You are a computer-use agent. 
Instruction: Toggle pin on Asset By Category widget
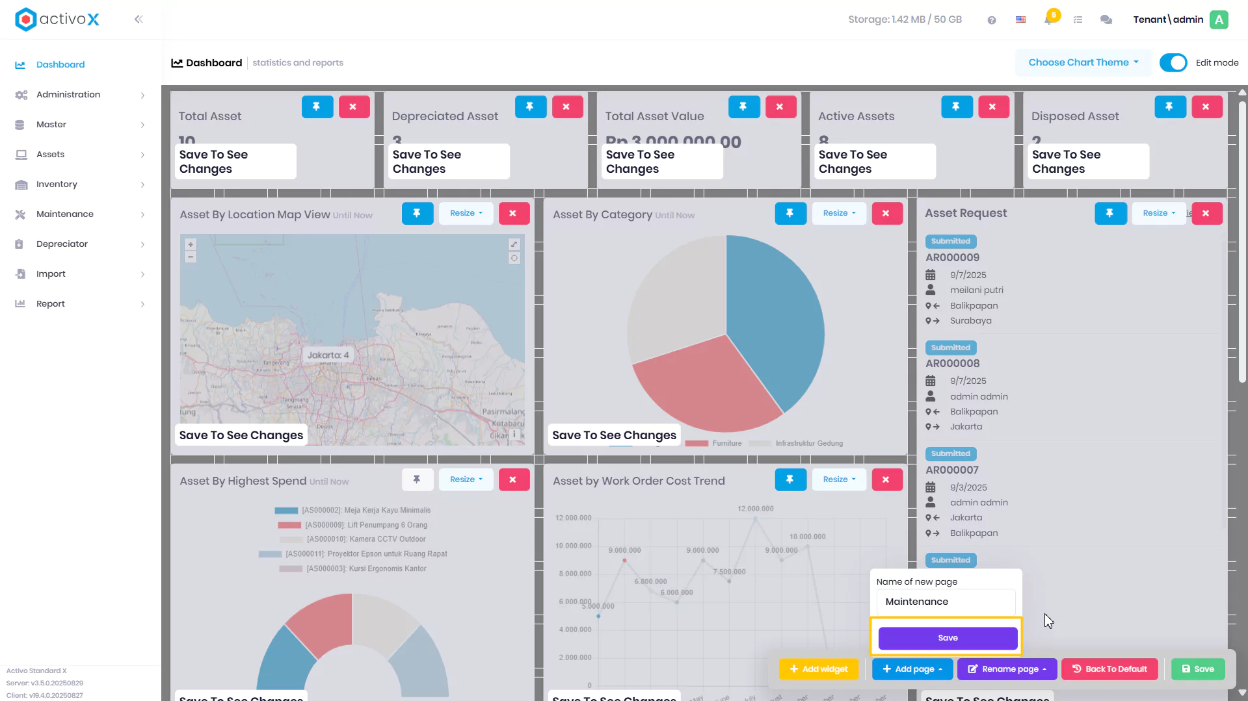tap(790, 213)
